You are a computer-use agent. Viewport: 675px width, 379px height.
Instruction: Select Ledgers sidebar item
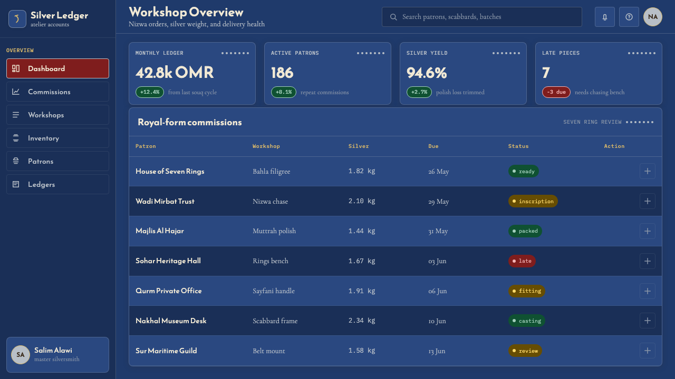(x=57, y=184)
